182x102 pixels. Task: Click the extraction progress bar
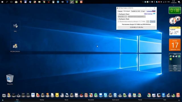point(136,27)
